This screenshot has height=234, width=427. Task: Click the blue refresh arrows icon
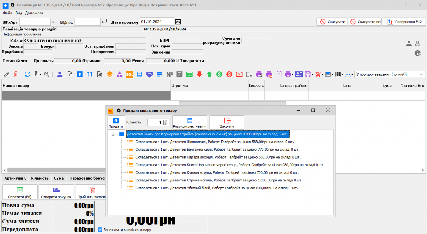tap(27, 75)
